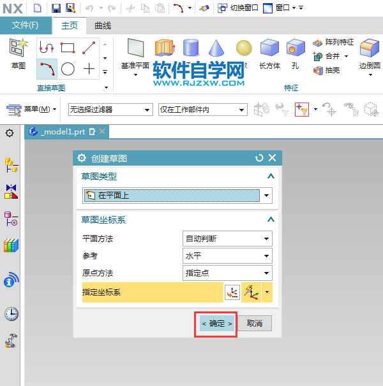Click the selection filter funnel icon
383x386 pixels.
(x=302, y=110)
